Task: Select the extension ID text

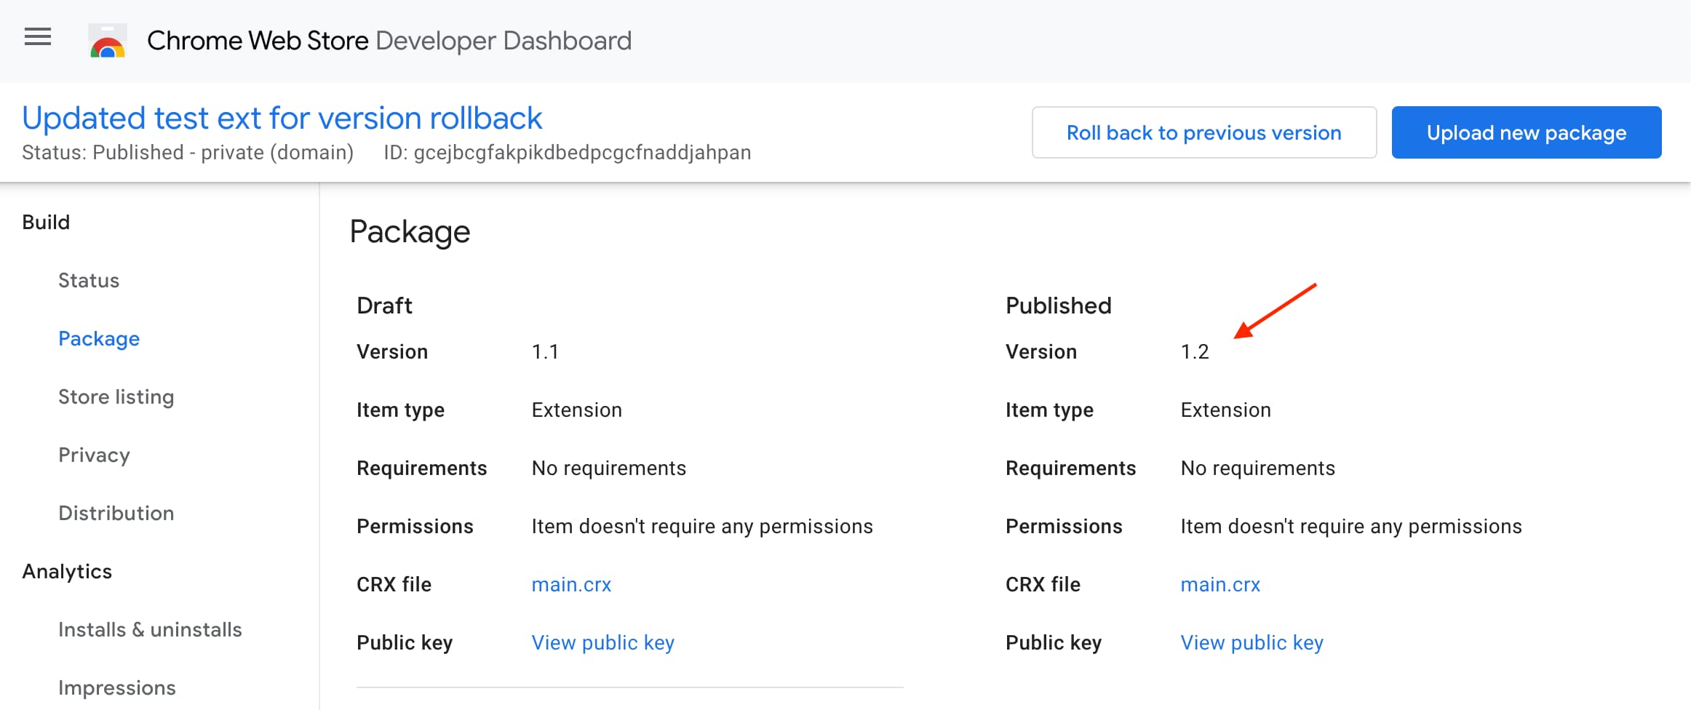Action: click(582, 153)
